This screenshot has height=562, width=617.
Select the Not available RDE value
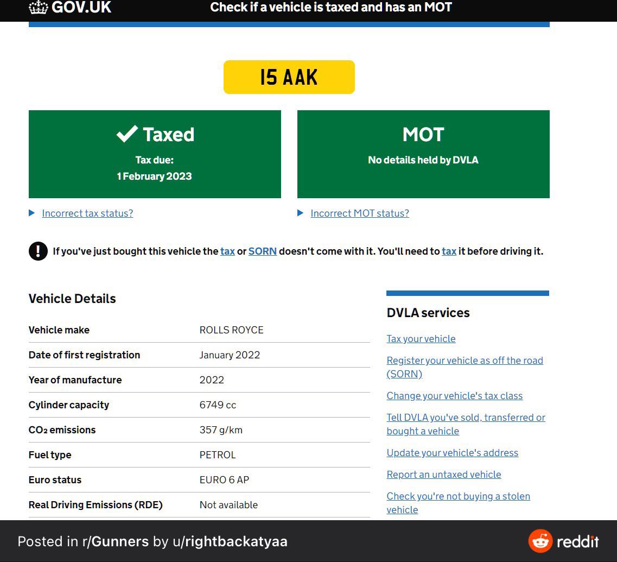point(228,505)
